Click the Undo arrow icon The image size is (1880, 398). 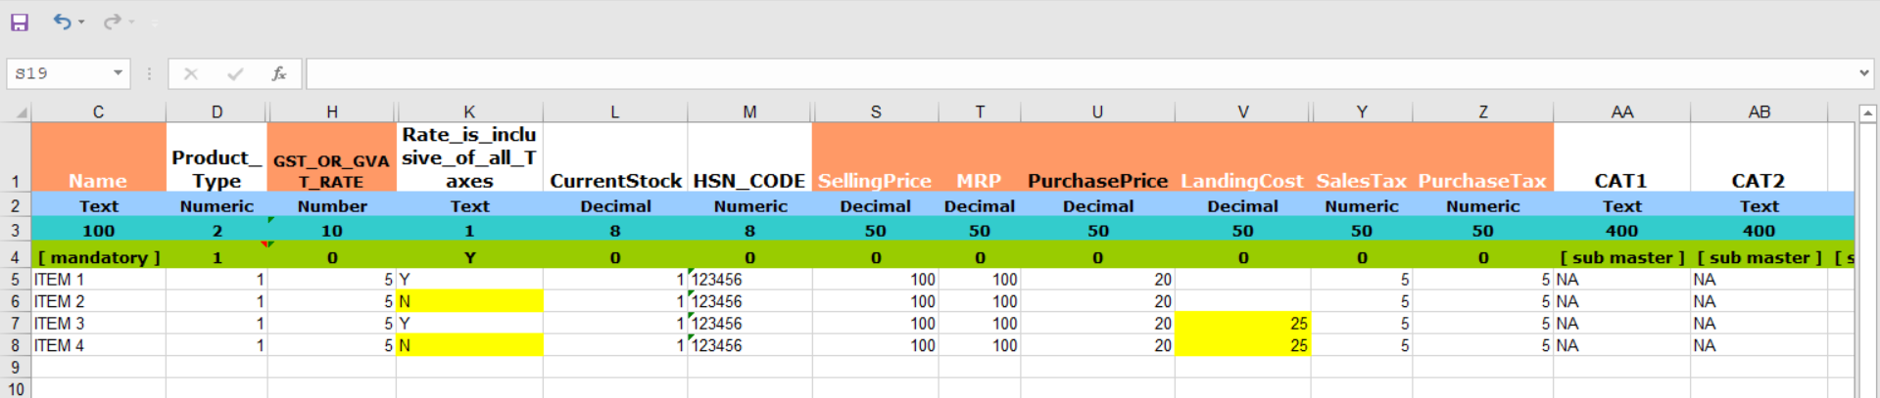62,22
